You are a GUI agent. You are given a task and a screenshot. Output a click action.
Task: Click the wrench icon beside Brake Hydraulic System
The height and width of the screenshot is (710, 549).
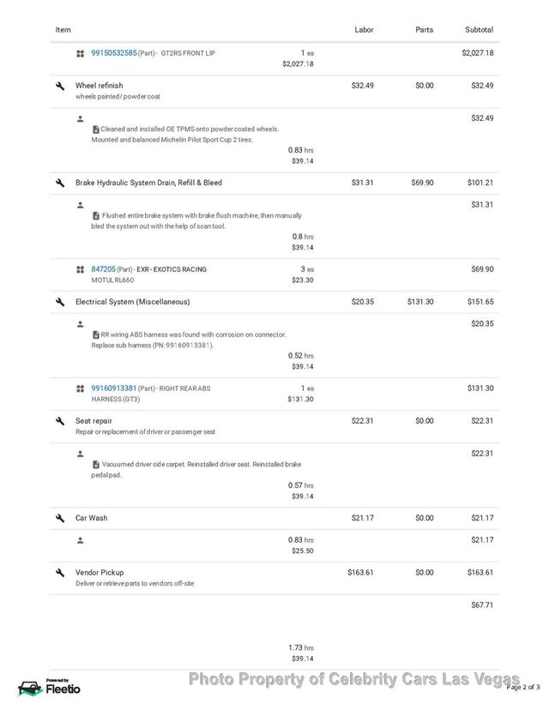tap(60, 183)
